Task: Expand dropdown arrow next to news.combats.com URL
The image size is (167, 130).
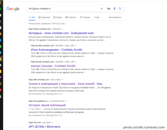Action: tap(62, 29)
